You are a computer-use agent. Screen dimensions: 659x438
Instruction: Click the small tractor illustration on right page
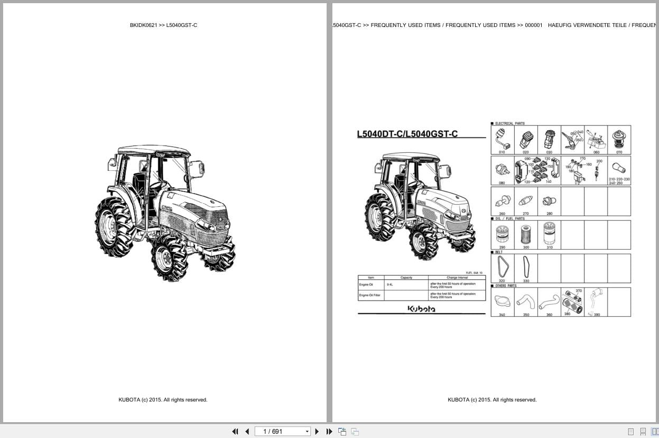420,206
